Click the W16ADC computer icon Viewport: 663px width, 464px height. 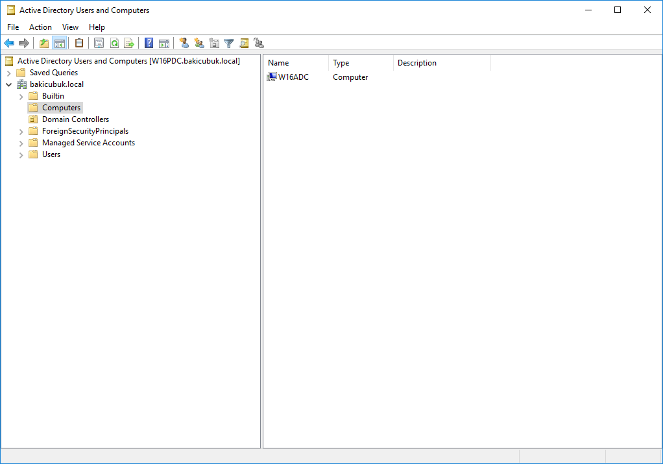271,77
